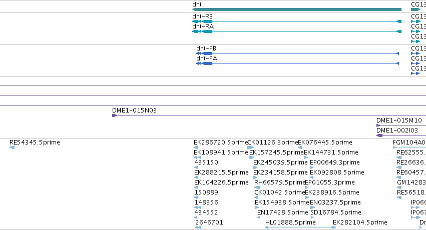Open EST EK286720.5prime

(221, 142)
